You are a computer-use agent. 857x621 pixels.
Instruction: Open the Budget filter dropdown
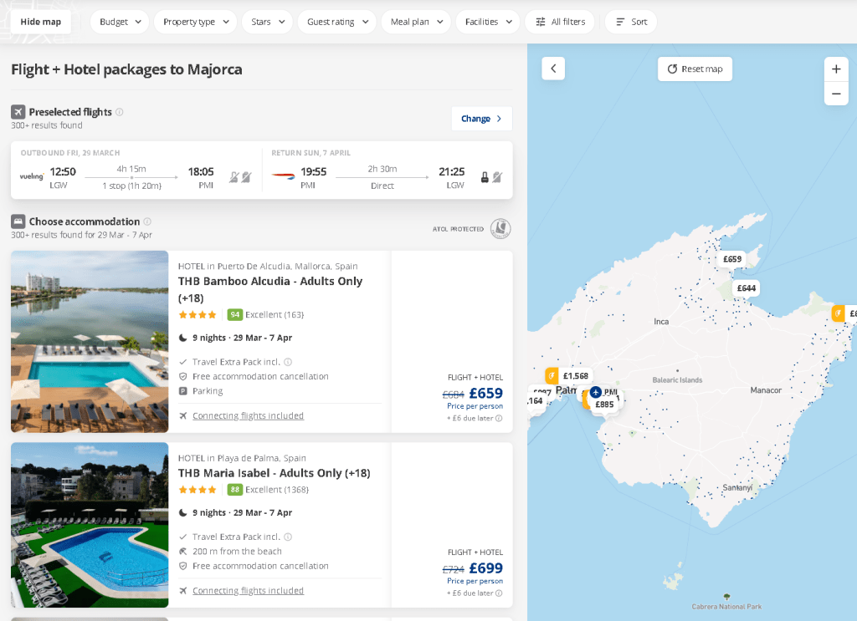tap(120, 22)
